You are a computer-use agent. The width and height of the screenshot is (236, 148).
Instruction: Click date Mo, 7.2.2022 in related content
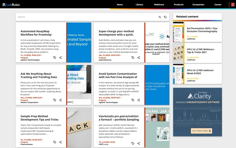click(x=192, y=36)
